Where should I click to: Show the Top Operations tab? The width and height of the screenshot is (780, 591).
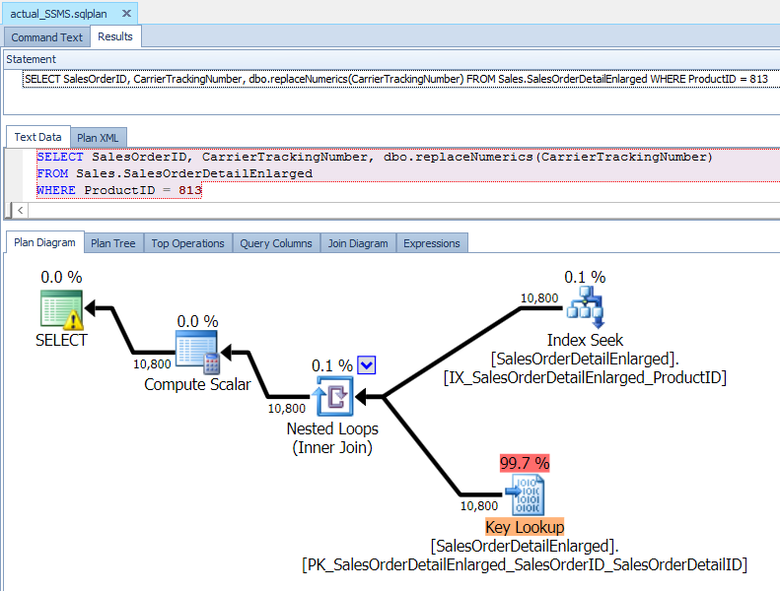[187, 243]
